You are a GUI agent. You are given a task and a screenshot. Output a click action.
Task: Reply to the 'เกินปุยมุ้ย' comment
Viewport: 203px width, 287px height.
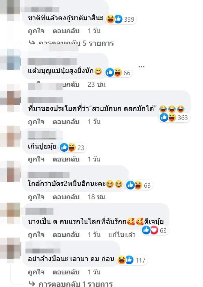click(x=66, y=159)
